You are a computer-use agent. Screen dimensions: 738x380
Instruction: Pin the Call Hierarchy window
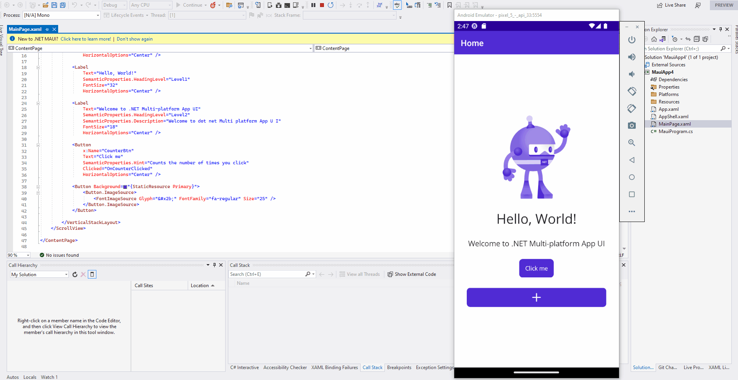pyautogui.click(x=214, y=265)
